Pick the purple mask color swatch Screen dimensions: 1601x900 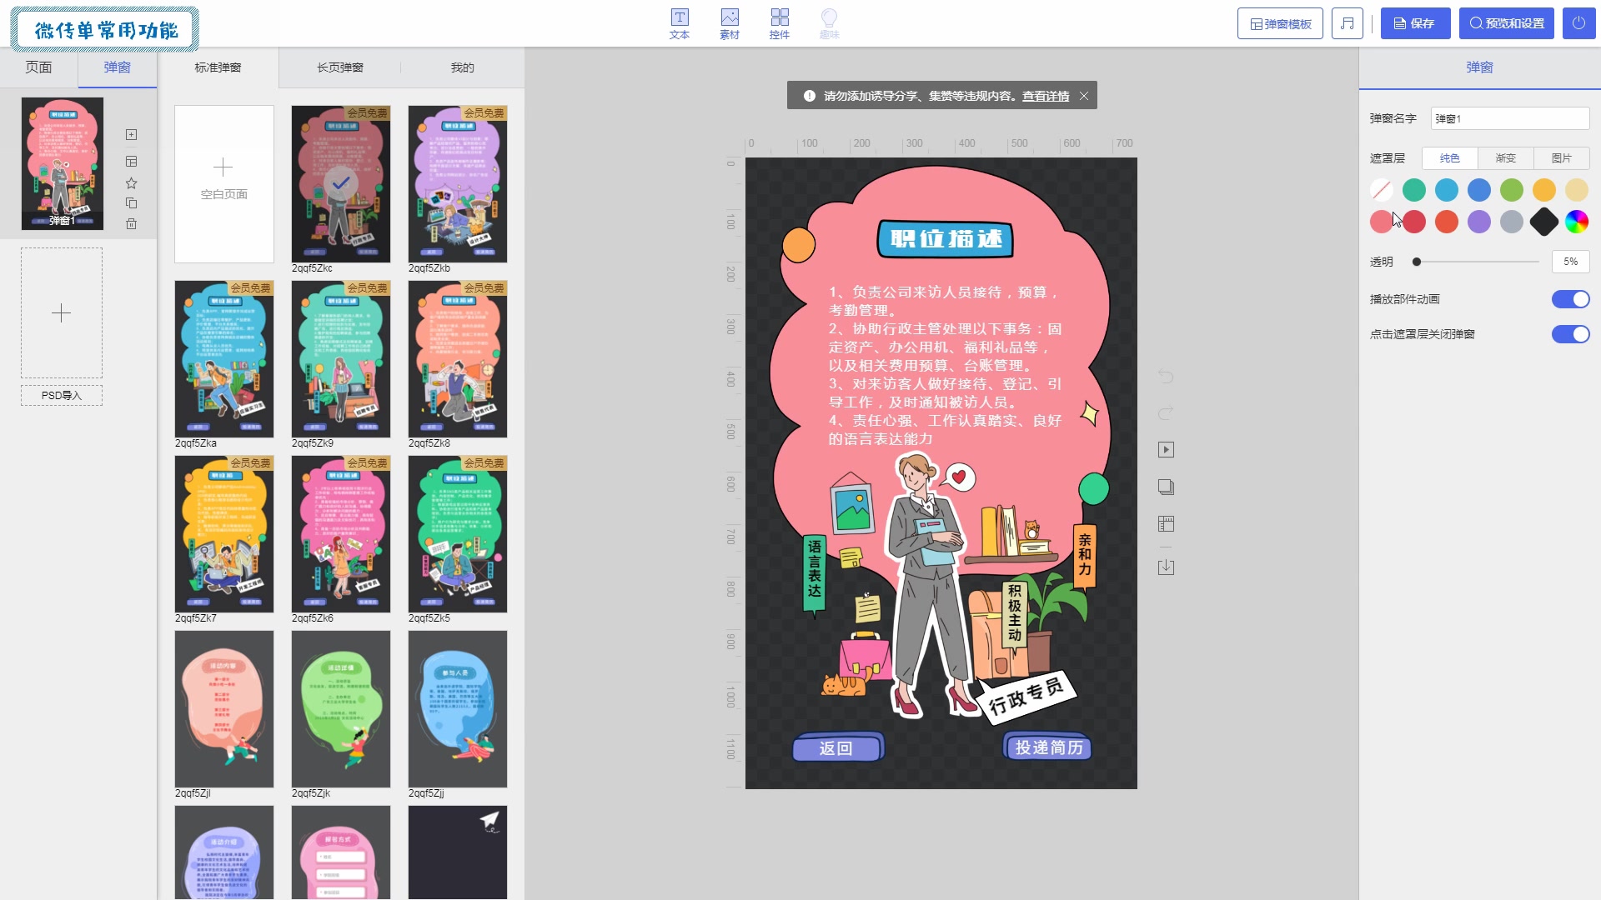1478,222
